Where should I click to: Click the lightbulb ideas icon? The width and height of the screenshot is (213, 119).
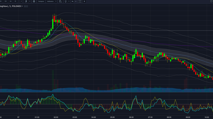[66, 1]
